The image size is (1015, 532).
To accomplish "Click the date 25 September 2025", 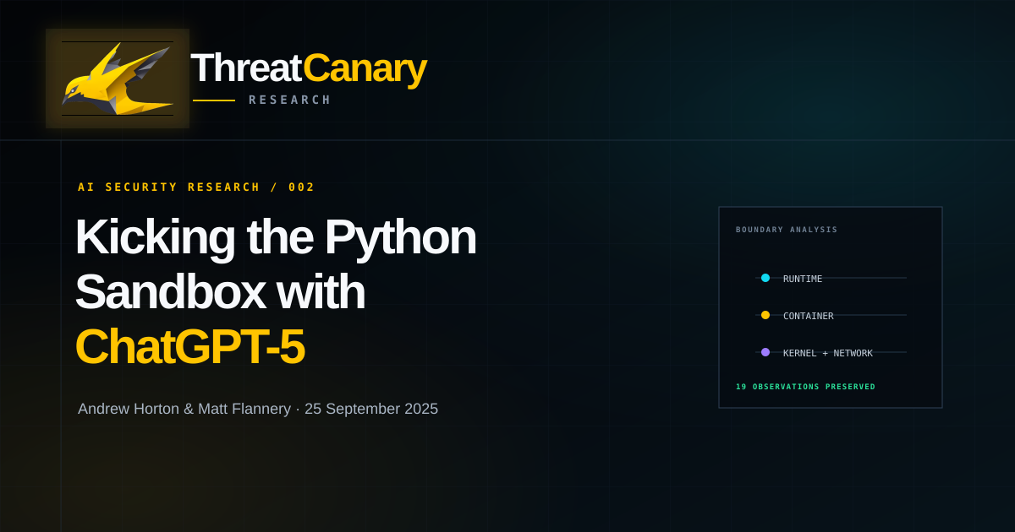I will (371, 409).
